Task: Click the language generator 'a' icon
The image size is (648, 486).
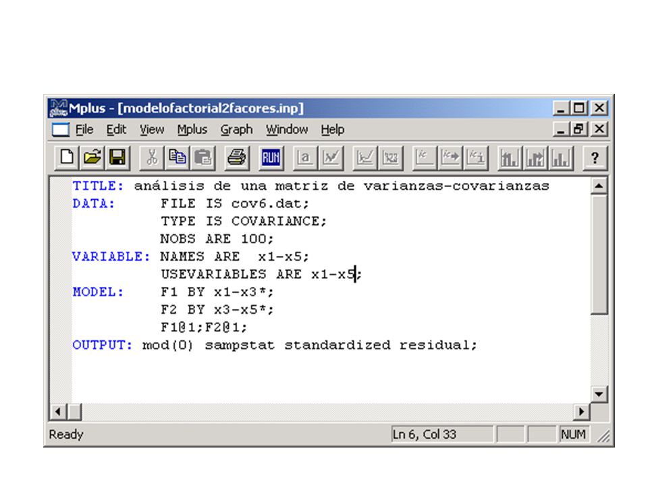Action: click(x=305, y=157)
